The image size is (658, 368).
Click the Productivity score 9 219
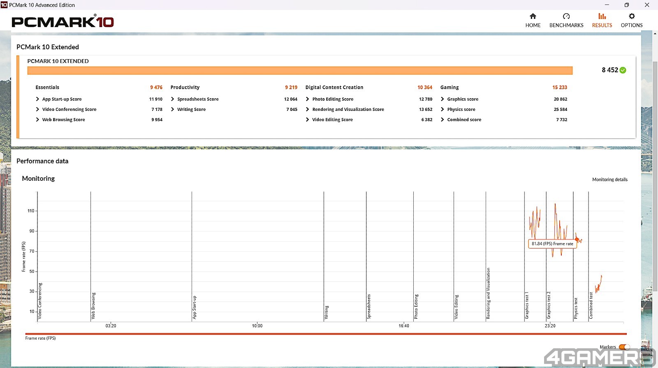pyautogui.click(x=291, y=87)
